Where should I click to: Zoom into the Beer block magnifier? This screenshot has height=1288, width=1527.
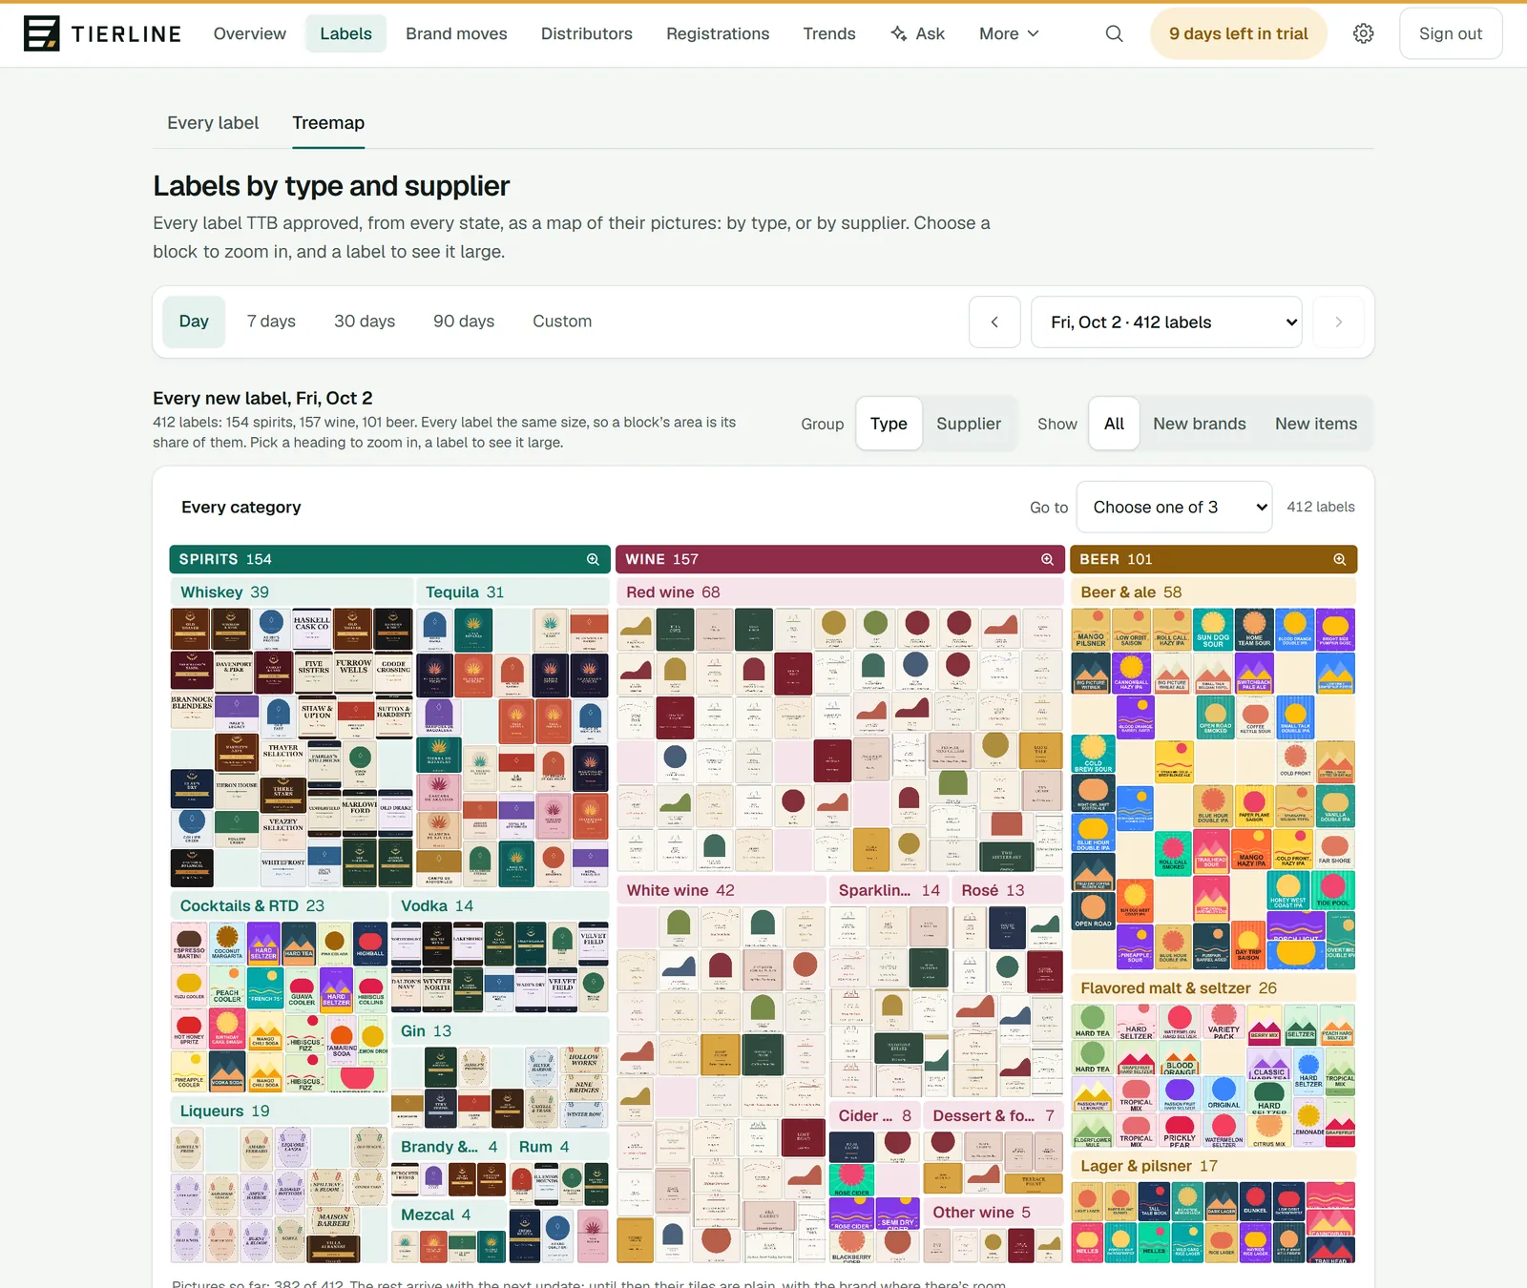(1340, 559)
